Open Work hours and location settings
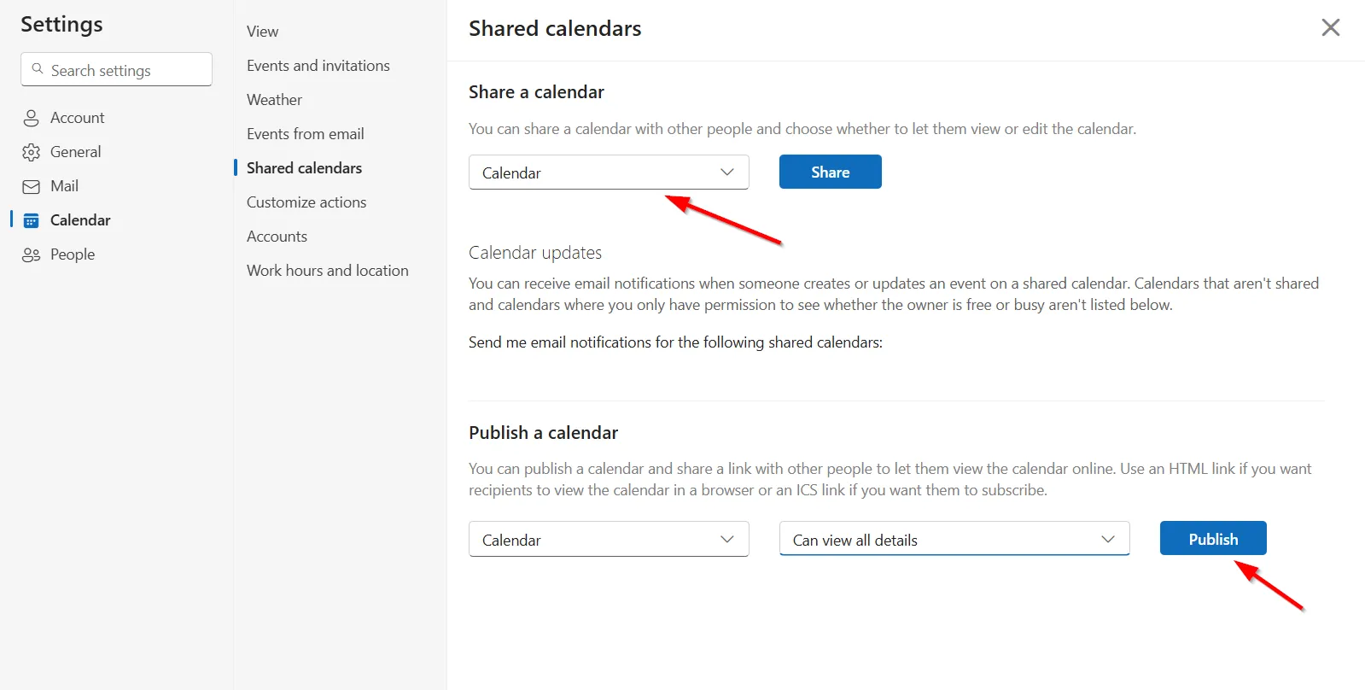Image resolution: width=1365 pixels, height=690 pixels. pyautogui.click(x=327, y=270)
